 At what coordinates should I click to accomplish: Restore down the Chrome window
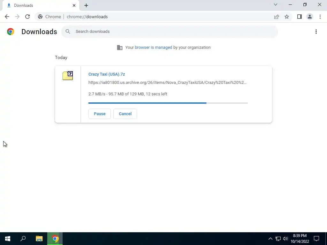pyautogui.click(x=305, y=4)
